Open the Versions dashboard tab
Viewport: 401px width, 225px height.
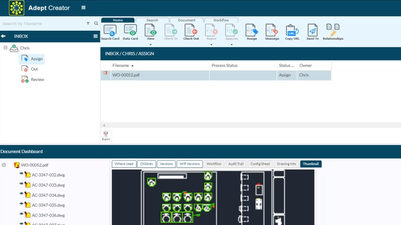[166, 164]
